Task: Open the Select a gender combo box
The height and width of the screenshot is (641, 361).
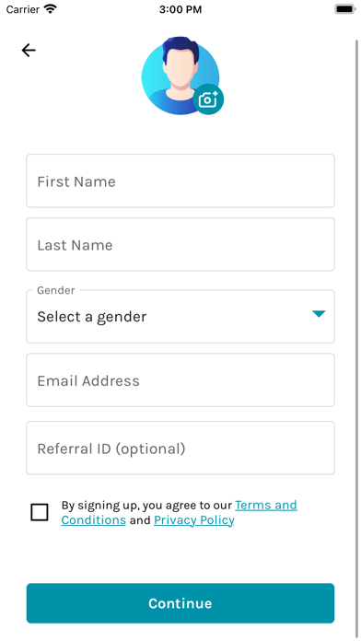Action: tap(180, 317)
